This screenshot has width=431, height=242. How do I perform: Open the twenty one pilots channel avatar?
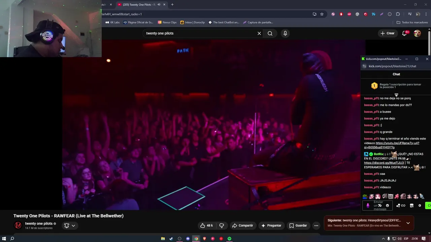coord(18,225)
